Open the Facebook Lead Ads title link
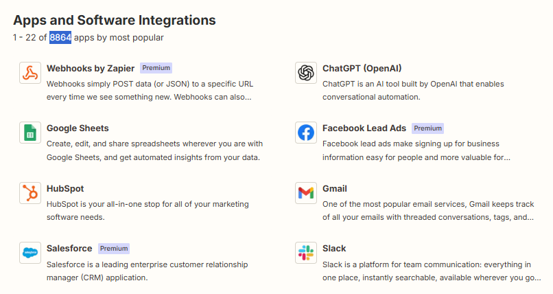This screenshot has width=553, height=294. point(364,128)
